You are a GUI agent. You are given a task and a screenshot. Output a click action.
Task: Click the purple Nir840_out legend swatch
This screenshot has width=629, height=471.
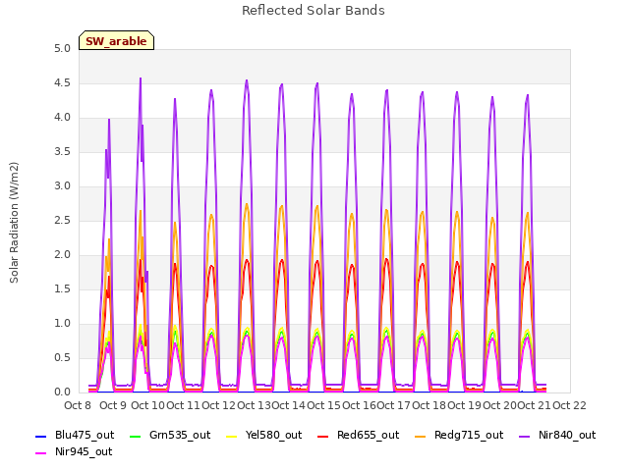[x=525, y=436]
